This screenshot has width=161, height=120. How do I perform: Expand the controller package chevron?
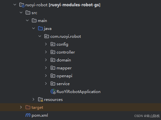tap(46, 52)
